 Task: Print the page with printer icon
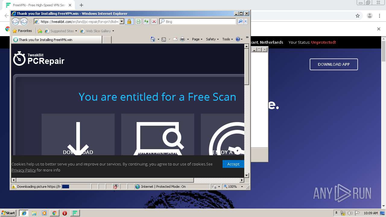pos(182,39)
